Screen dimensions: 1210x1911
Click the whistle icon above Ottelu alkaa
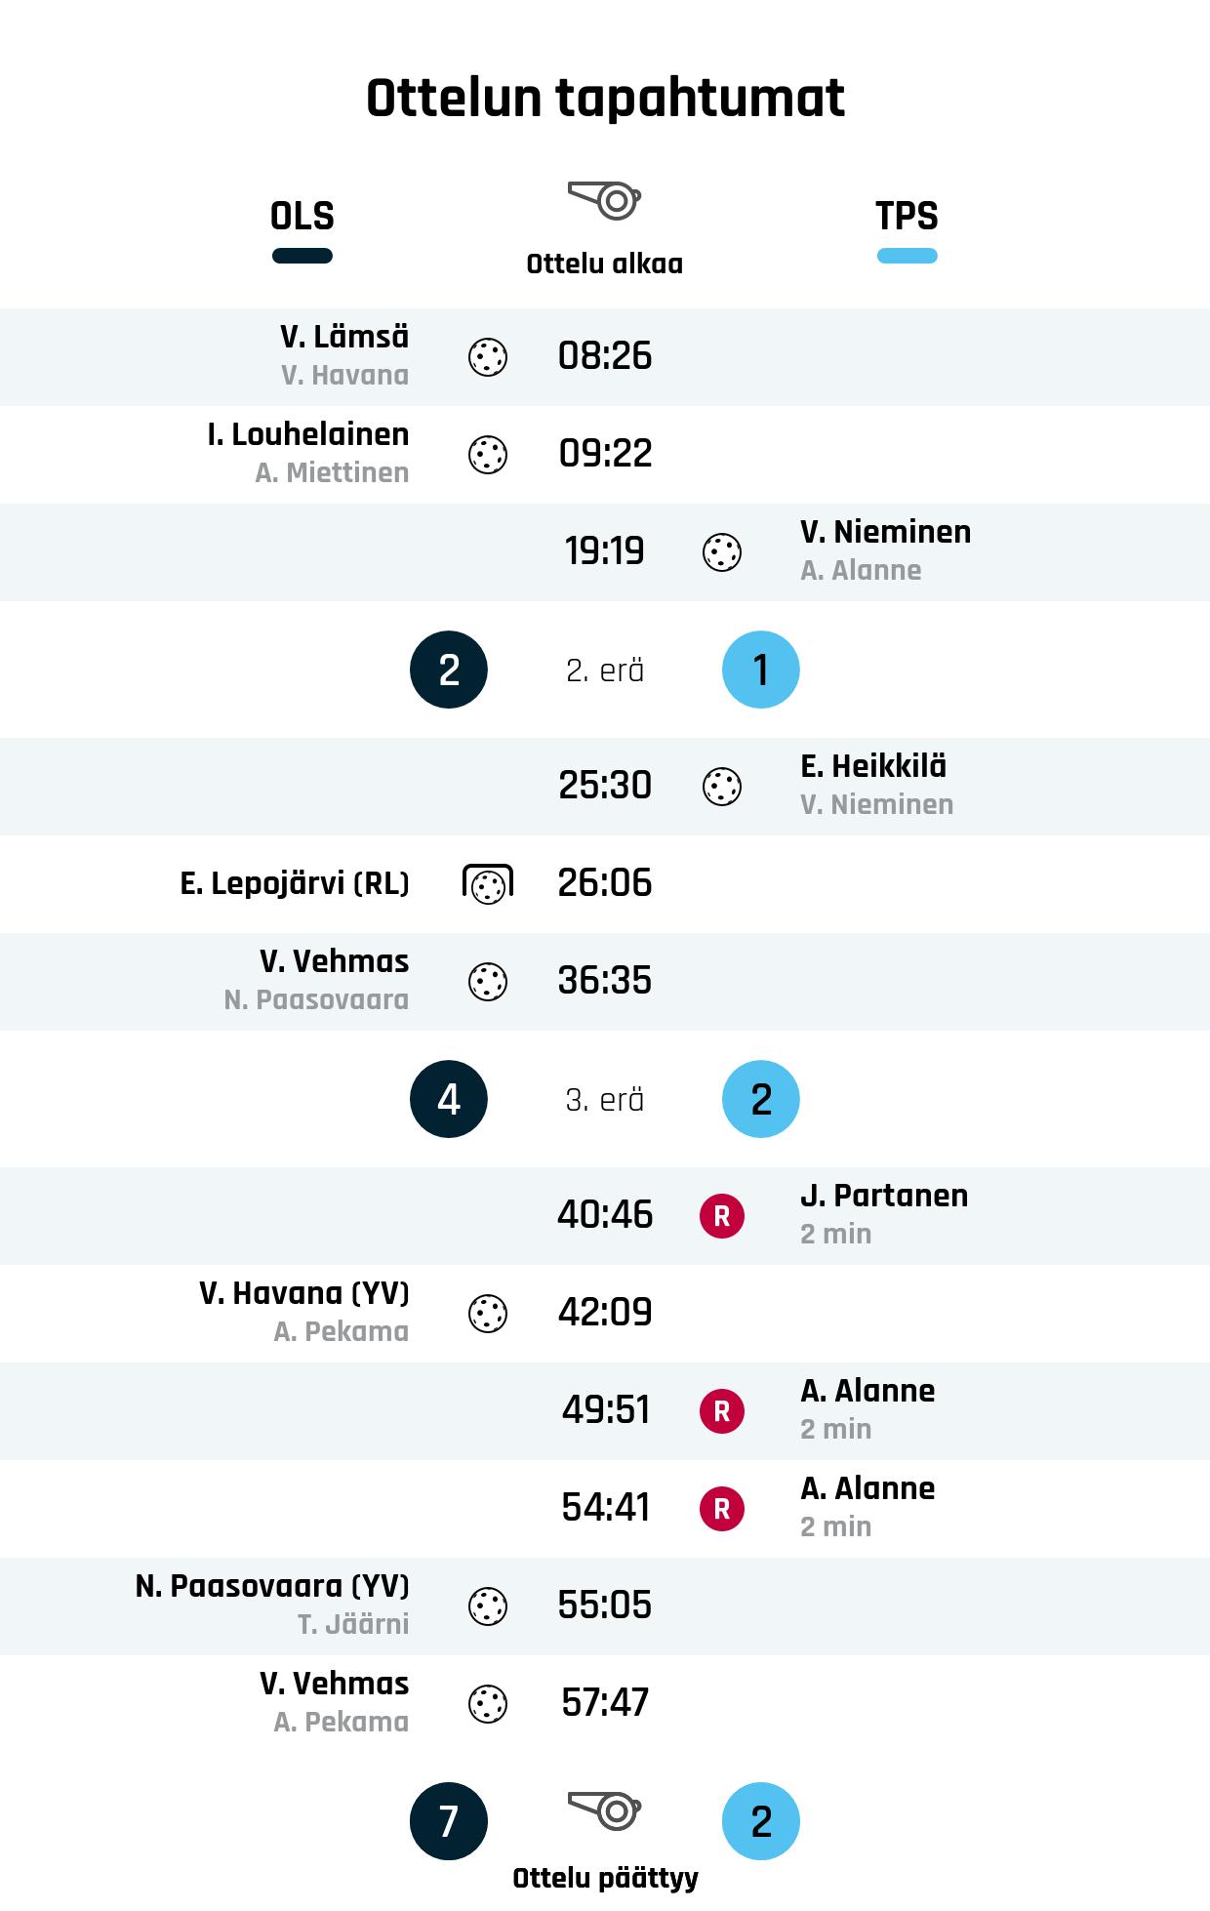(604, 200)
